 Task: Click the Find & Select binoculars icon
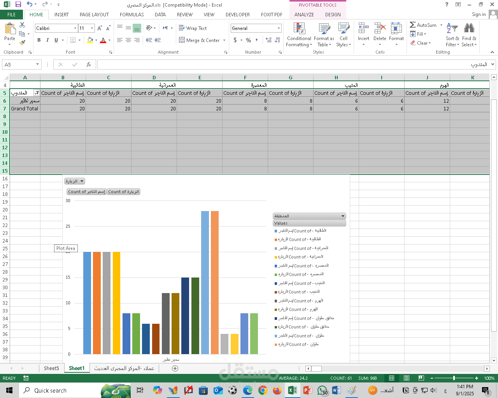[x=469, y=29]
